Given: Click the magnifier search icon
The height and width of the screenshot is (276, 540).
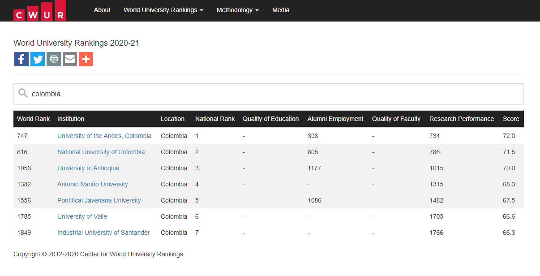Looking at the screenshot, I should (x=23, y=94).
